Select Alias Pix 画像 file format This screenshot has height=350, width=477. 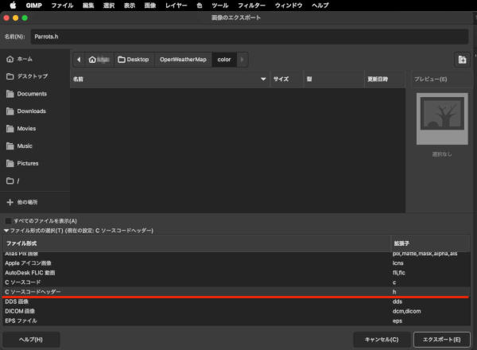(236, 254)
